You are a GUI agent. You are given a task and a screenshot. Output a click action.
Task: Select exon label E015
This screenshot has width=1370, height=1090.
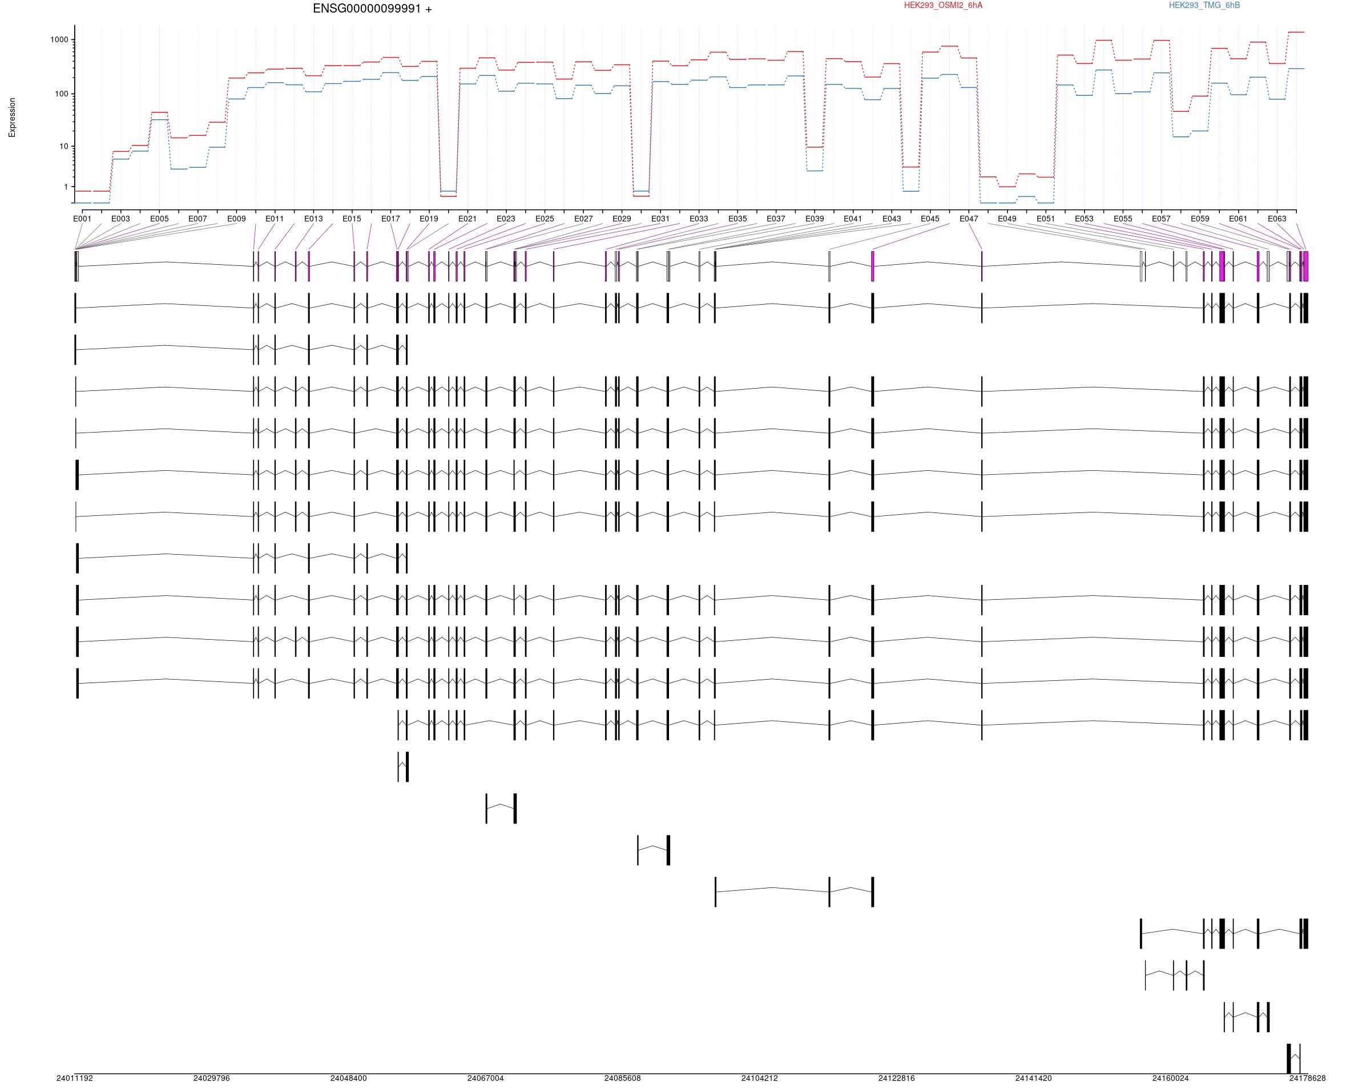pos(352,219)
